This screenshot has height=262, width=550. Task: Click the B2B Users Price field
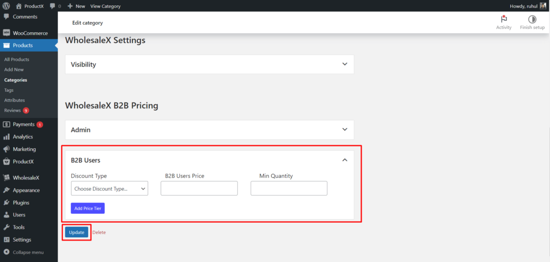click(199, 188)
